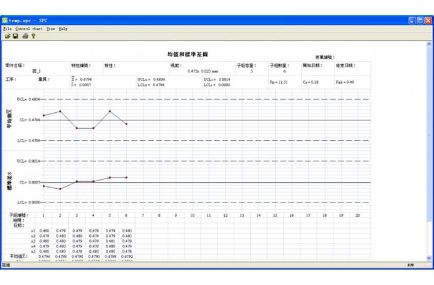Click the vertical scrollbar down arrow

coord(429,257)
